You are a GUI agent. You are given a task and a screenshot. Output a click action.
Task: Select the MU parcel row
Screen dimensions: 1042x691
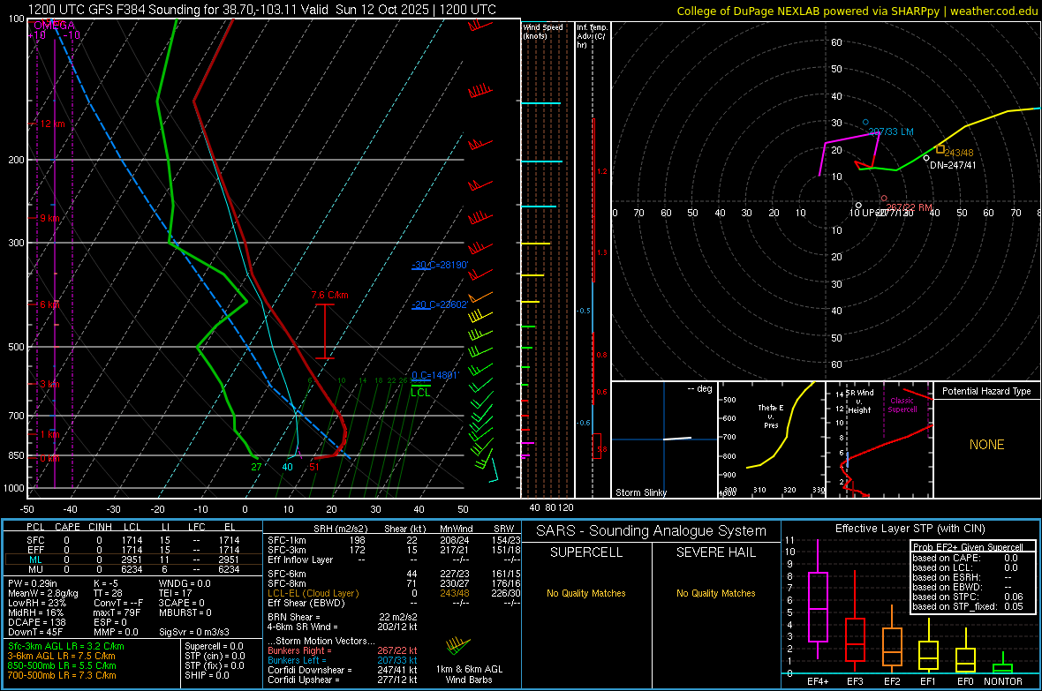[133, 569]
